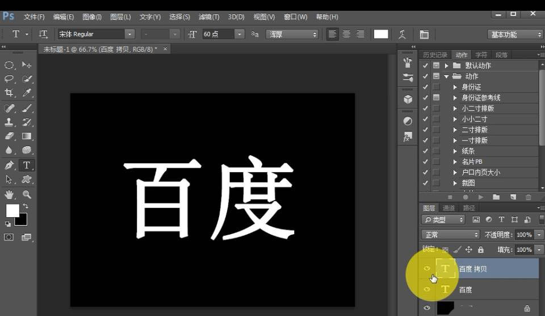Open the 不透明度 opacity slider arrow

tap(539, 235)
